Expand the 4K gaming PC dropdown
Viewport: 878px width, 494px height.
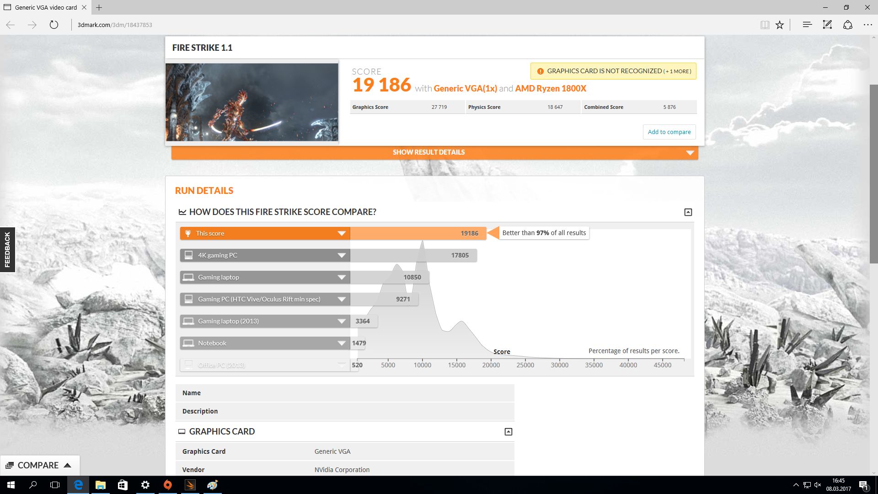point(341,255)
